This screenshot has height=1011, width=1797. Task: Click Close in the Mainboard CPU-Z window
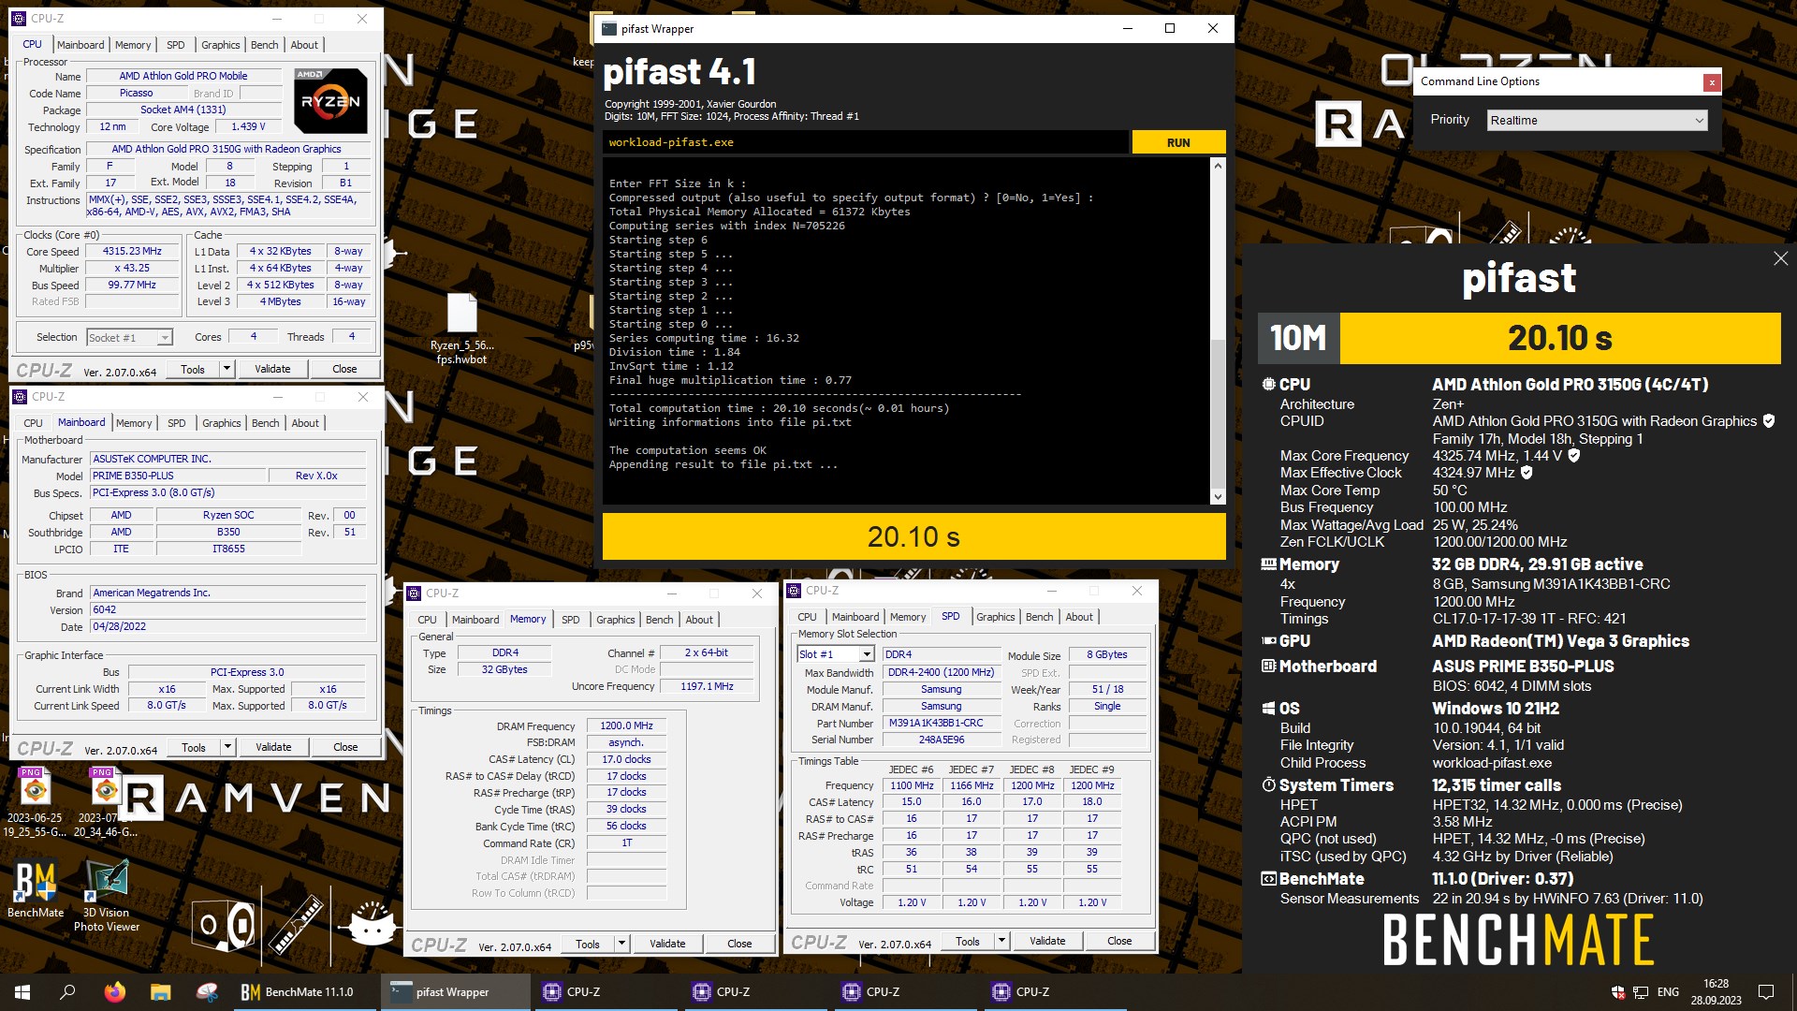click(x=345, y=747)
